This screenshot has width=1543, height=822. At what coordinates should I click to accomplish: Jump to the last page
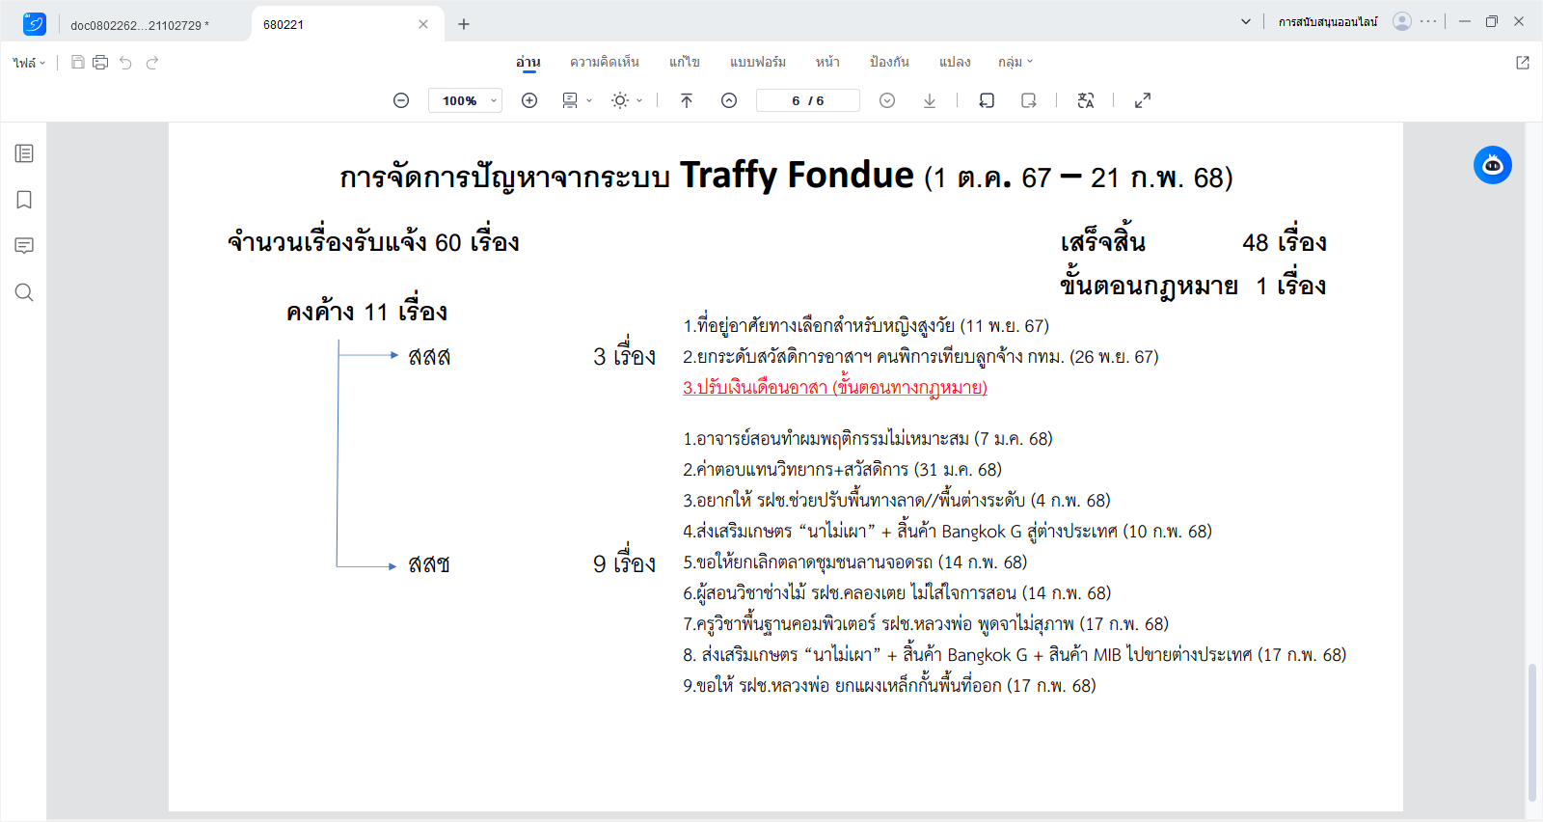click(930, 100)
